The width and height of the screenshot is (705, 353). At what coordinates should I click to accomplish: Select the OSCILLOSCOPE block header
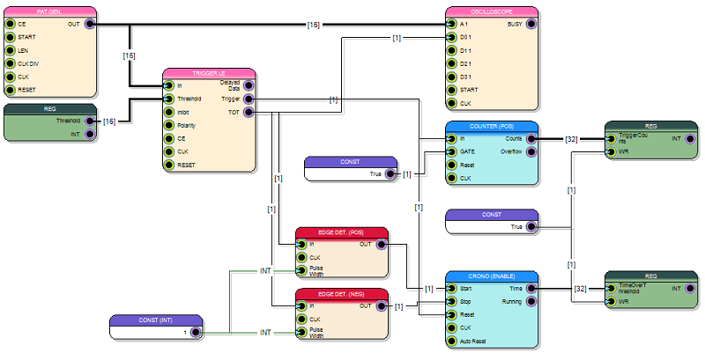(x=492, y=11)
